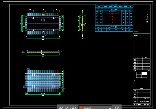The height and width of the screenshot is (109, 156).
Task: Click the key plan grid with white quadrant
Action: coord(142,75)
